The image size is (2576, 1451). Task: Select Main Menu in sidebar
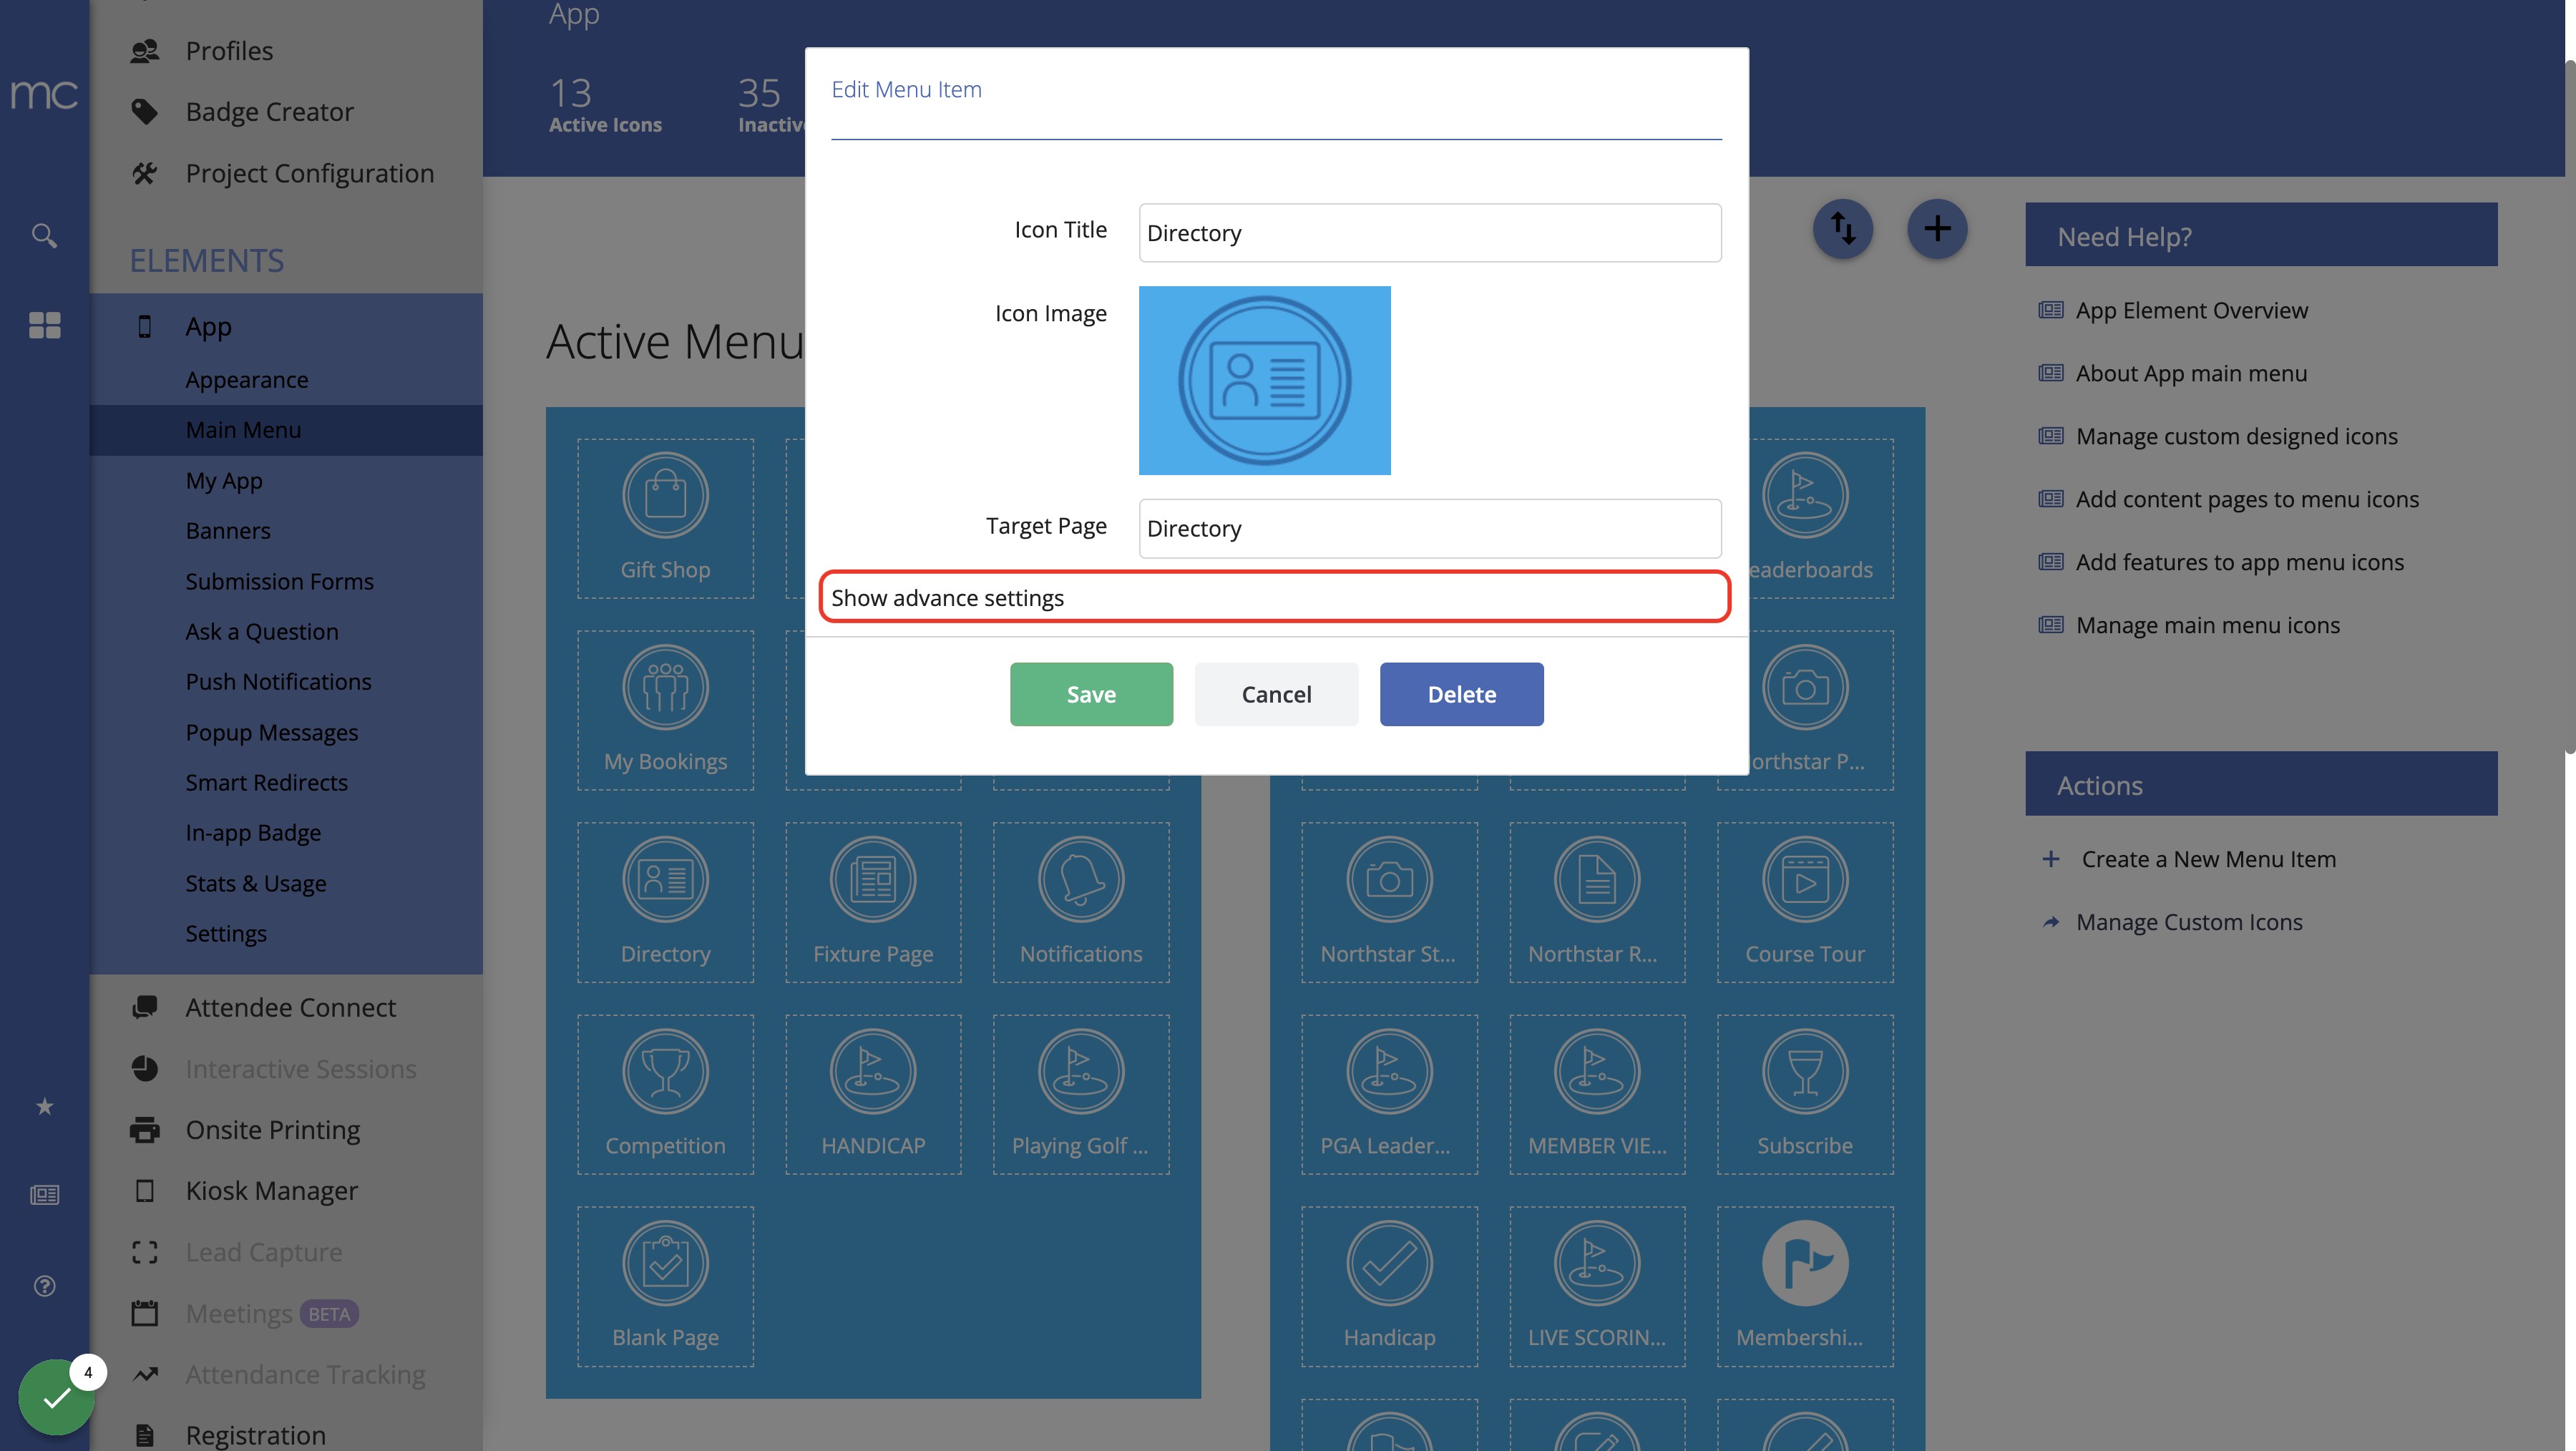pyautogui.click(x=286, y=430)
